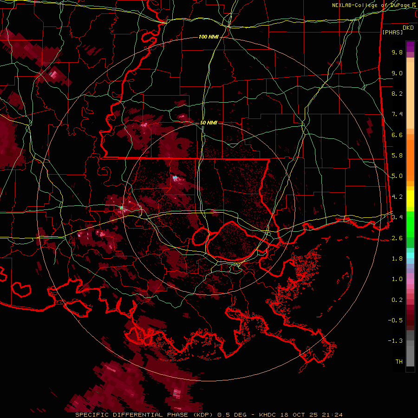Click the 2.6 scale value
This screenshot has height=418, width=418.
tap(397, 238)
